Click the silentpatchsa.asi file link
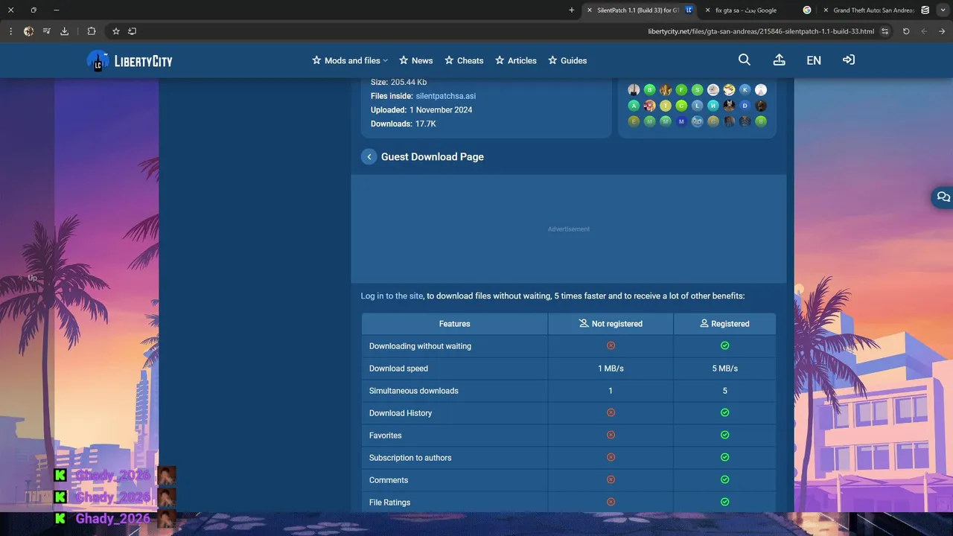953x536 pixels. point(445,96)
